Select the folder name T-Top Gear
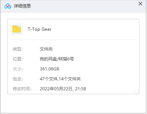 (x=40, y=29)
